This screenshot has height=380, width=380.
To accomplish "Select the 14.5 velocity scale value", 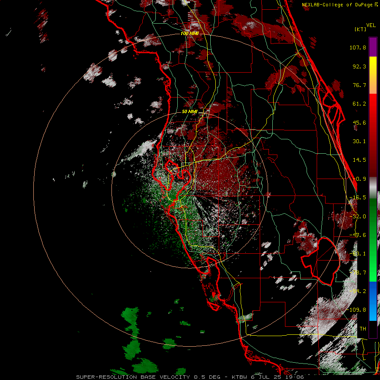I will click(x=359, y=160).
